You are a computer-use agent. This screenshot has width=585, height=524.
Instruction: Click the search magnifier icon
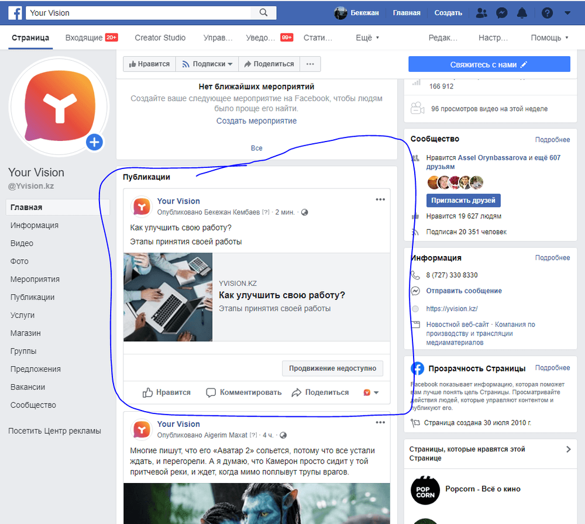(x=263, y=13)
